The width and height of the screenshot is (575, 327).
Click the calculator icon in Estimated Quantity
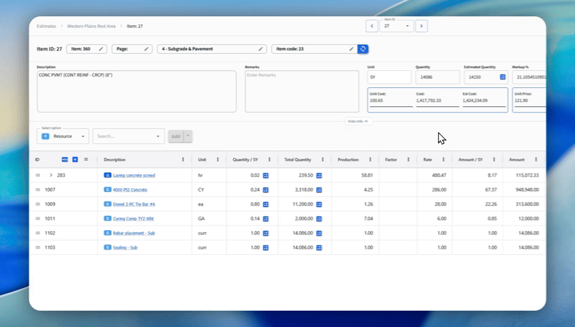[502, 78]
